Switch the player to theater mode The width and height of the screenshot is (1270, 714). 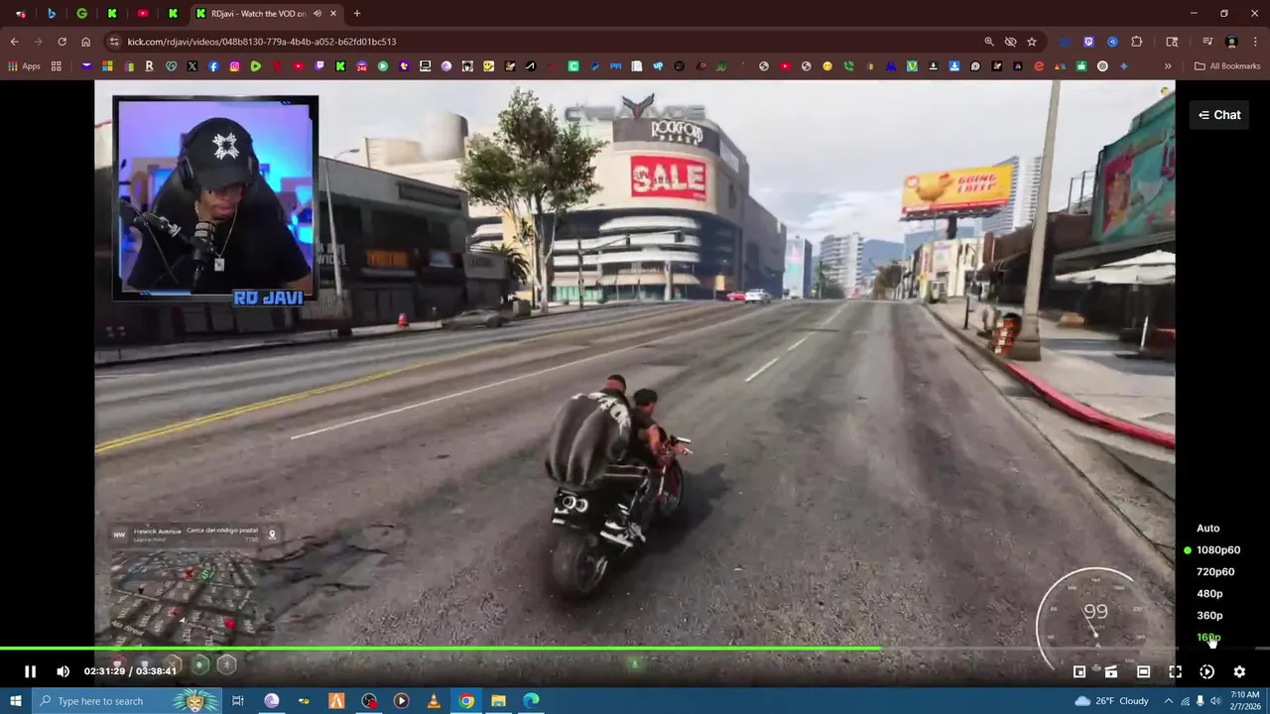(x=1143, y=671)
